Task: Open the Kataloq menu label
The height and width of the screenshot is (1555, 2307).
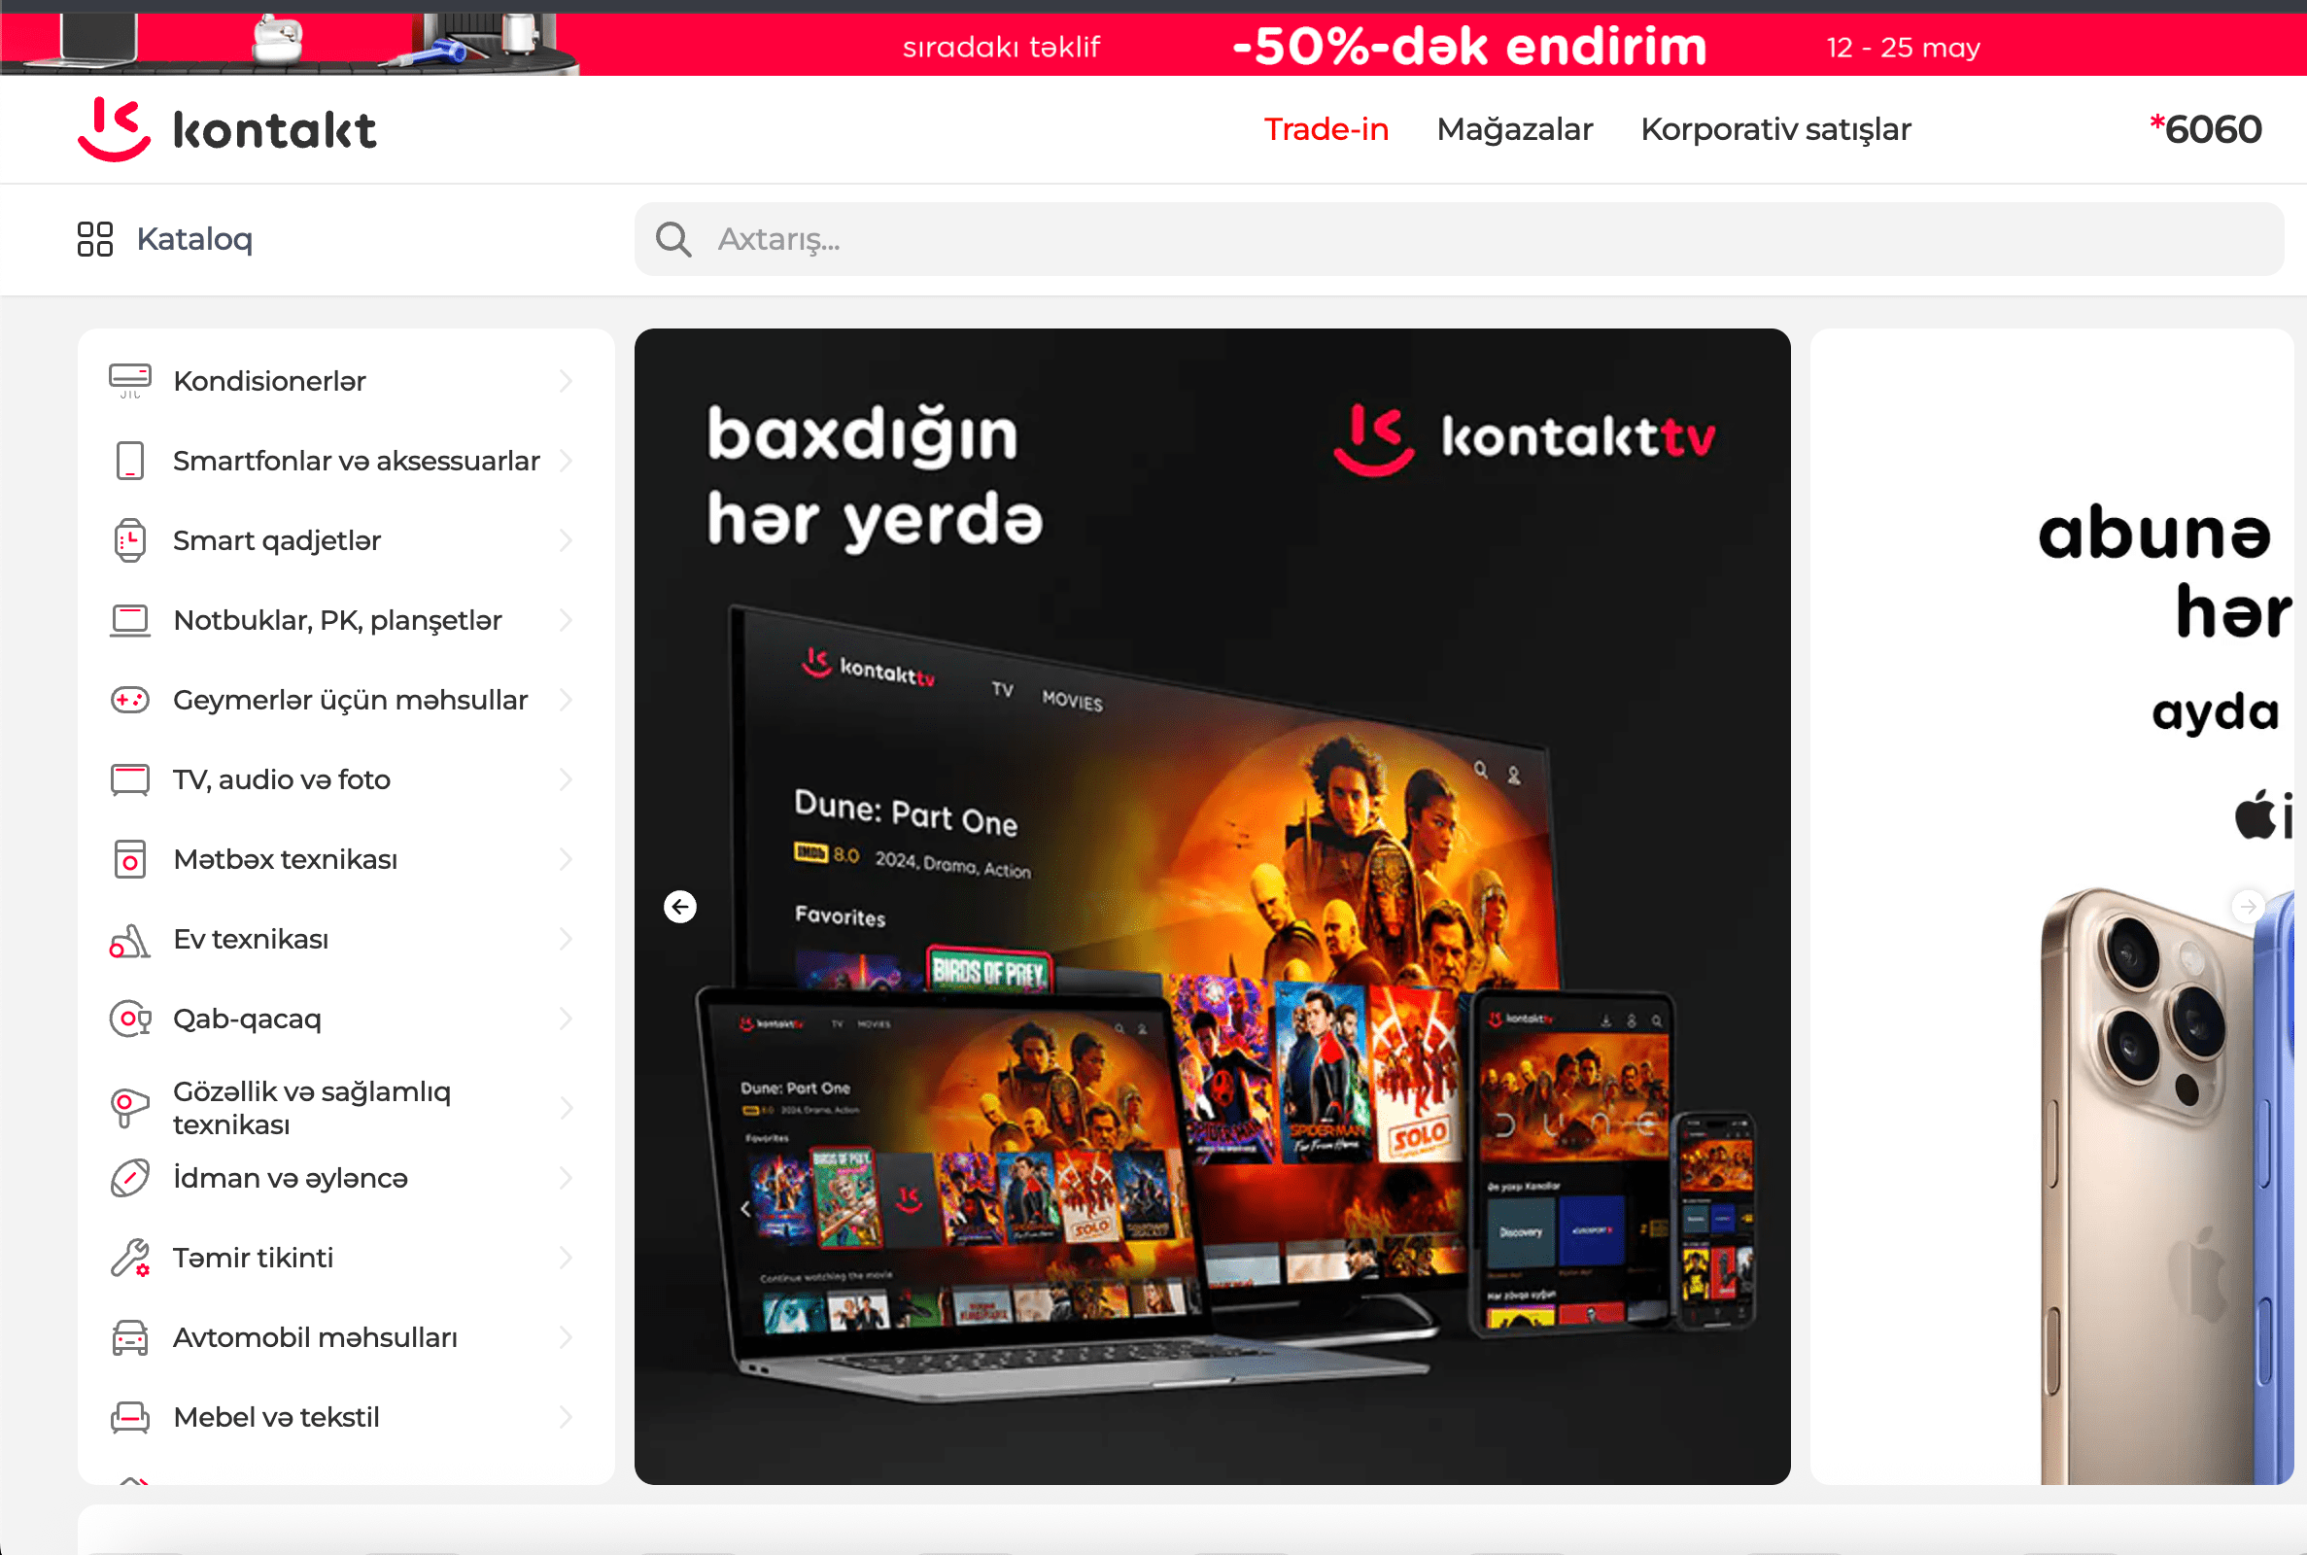Action: pos(194,239)
